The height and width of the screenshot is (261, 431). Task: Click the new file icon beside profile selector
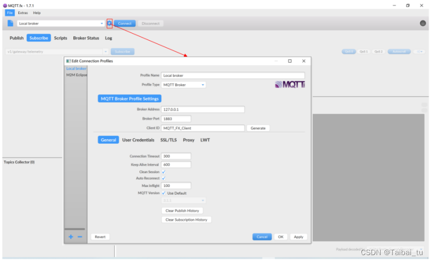pos(10,24)
